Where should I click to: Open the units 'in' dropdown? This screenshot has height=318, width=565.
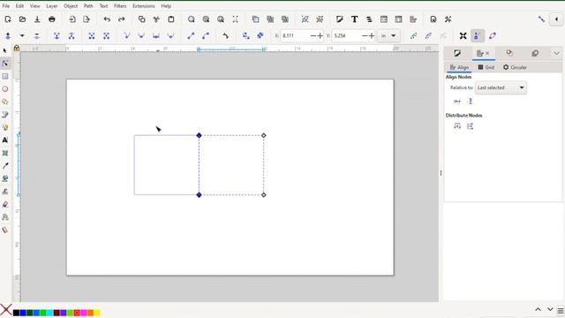(x=388, y=35)
